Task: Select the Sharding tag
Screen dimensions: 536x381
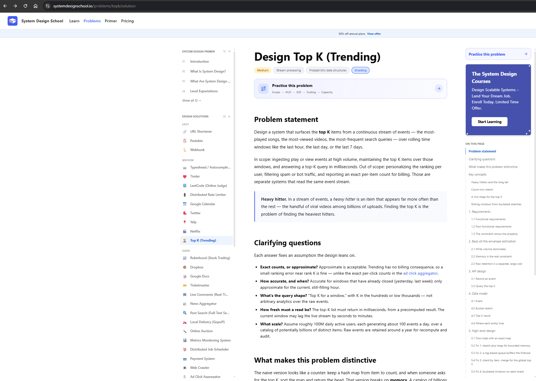Action: tap(361, 70)
